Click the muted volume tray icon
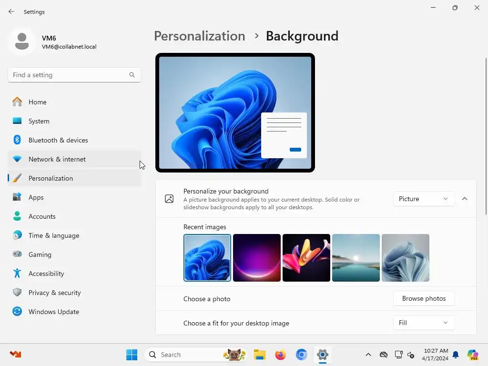Screen dimensions: 488x366 pyautogui.click(x=411, y=355)
